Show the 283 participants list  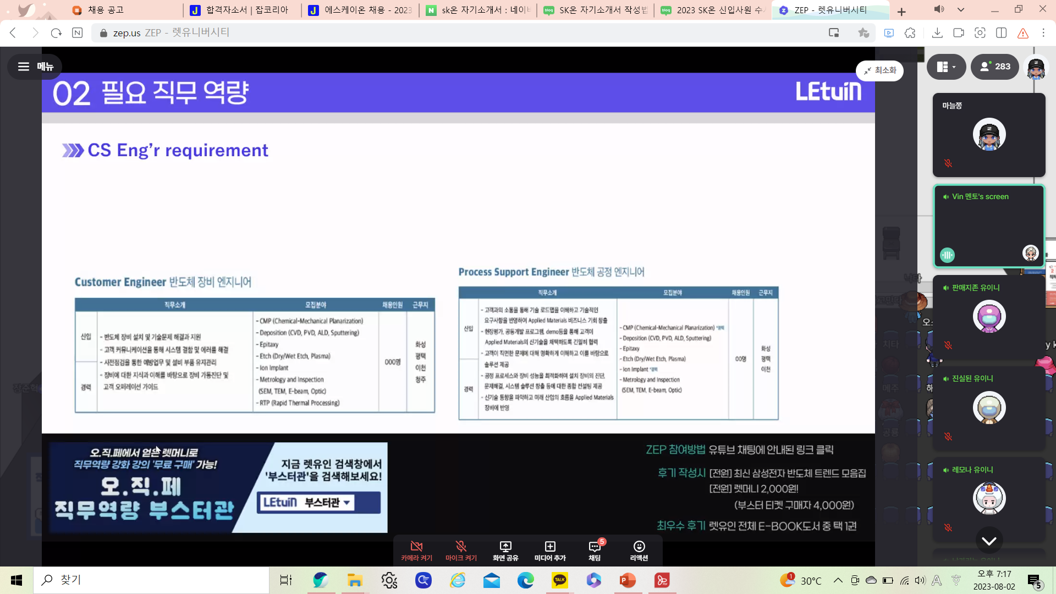(x=995, y=67)
